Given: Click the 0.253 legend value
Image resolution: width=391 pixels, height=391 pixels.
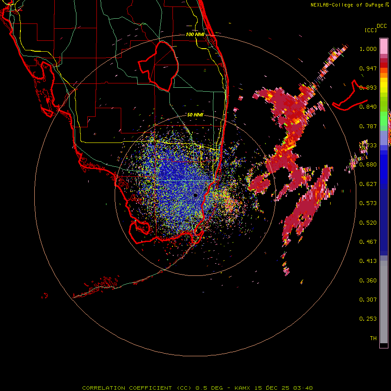Looking at the screenshot, I should 368,319.
